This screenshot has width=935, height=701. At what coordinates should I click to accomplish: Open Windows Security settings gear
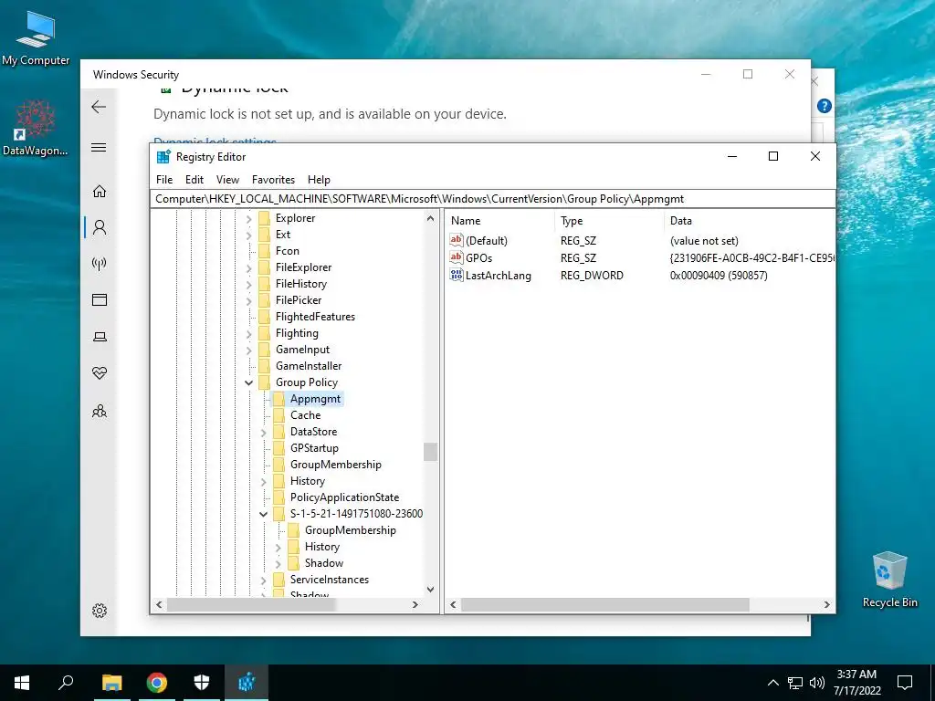pyautogui.click(x=100, y=611)
